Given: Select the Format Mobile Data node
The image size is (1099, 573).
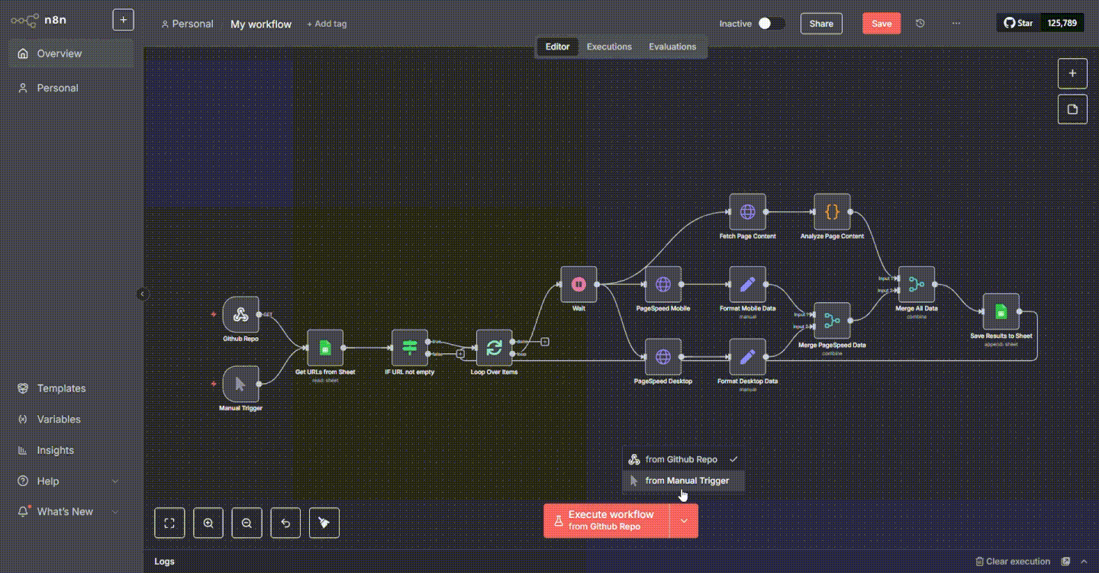Looking at the screenshot, I should [748, 285].
